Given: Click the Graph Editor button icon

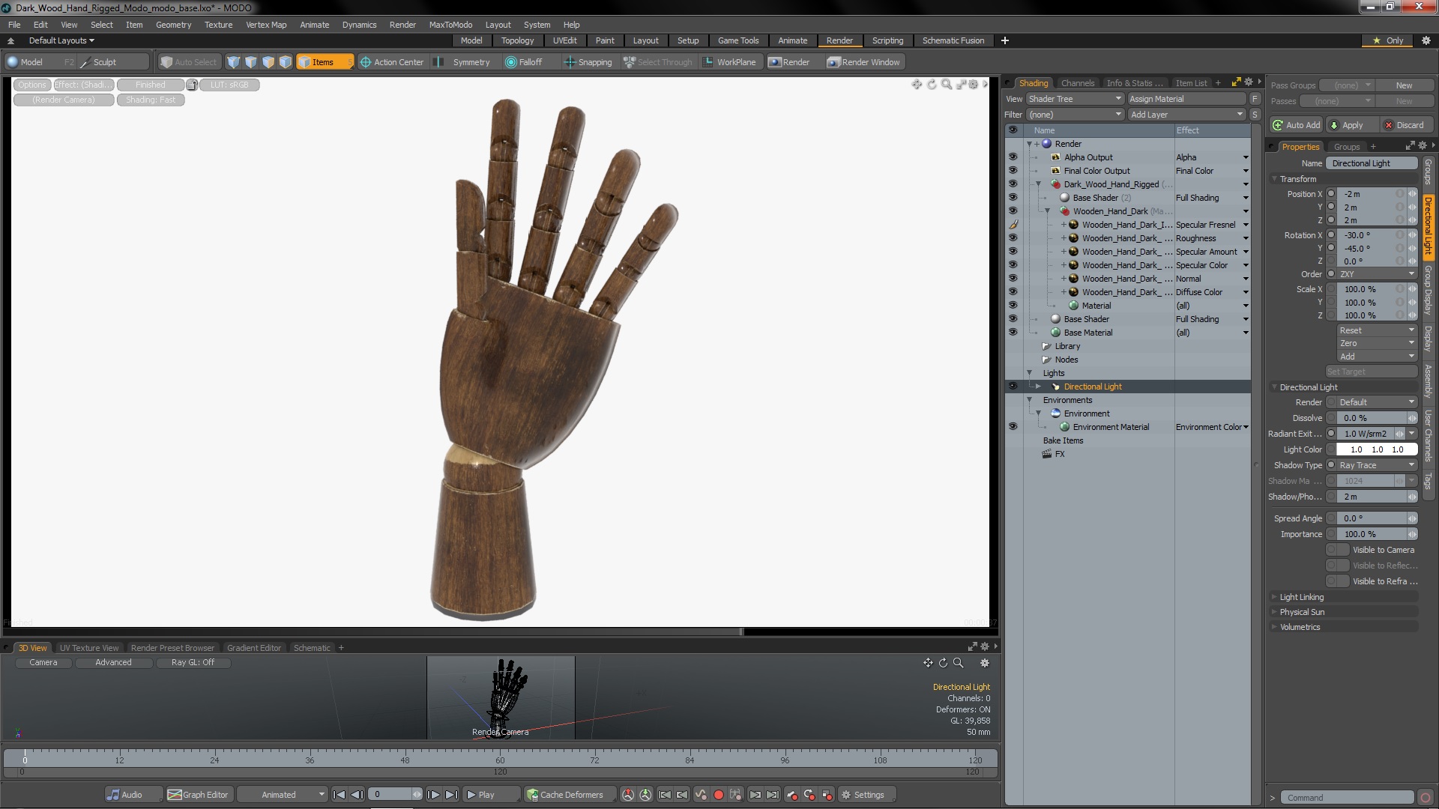Looking at the screenshot, I should (x=175, y=795).
